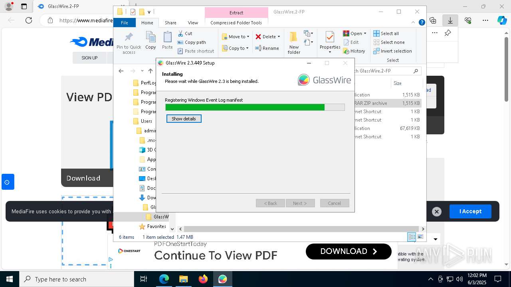This screenshot has width=511, height=287.
Task: Click Pin to Quick access in Explorer ribbon
Action: click(x=129, y=43)
